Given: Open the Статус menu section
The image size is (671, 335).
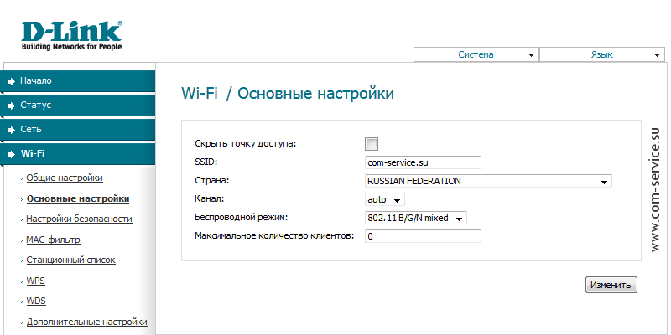Looking at the screenshot, I should 77,106.
